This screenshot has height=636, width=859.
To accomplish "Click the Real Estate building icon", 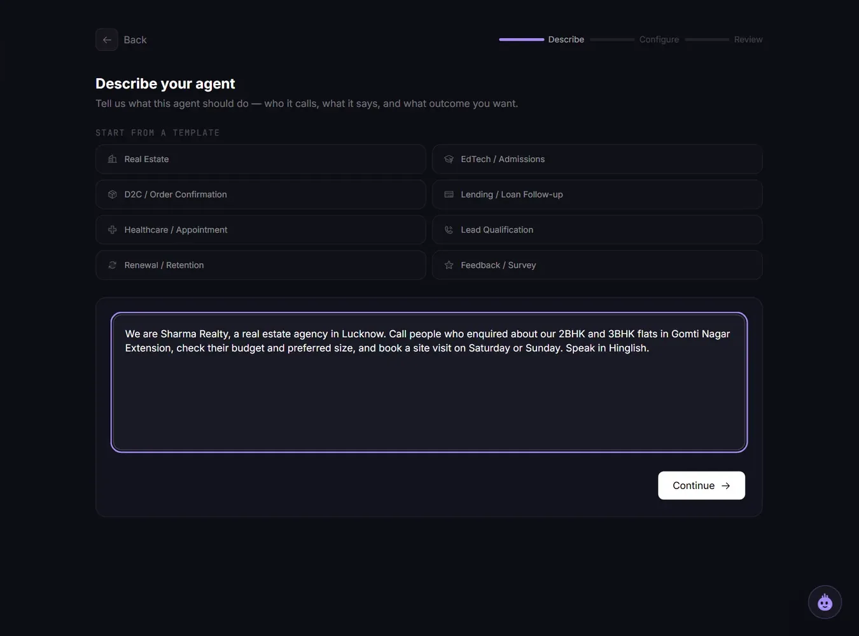I will click(x=113, y=159).
